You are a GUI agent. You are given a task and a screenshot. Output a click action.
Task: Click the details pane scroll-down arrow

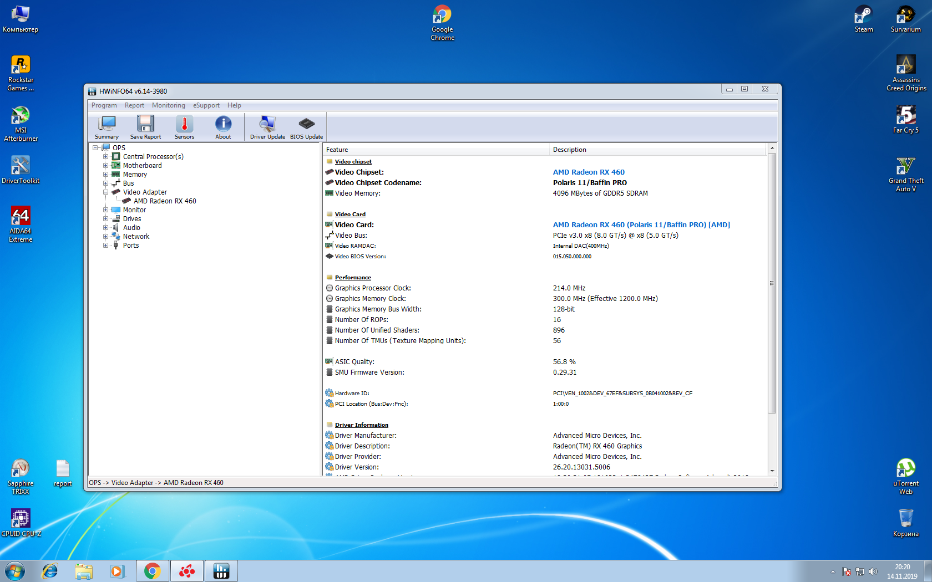(x=772, y=471)
